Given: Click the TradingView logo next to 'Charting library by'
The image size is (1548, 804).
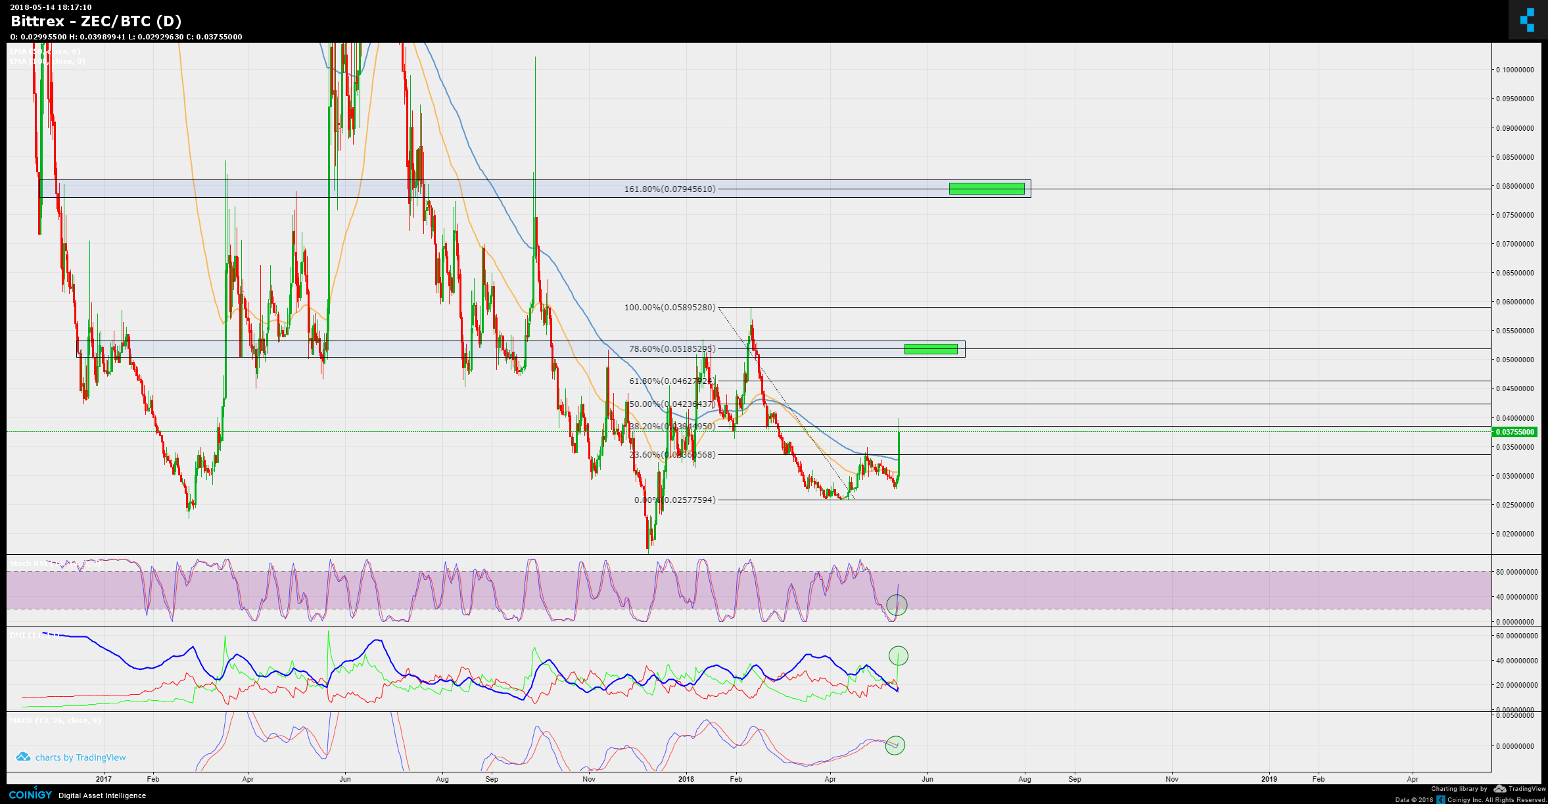Looking at the screenshot, I should point(1500,788).
